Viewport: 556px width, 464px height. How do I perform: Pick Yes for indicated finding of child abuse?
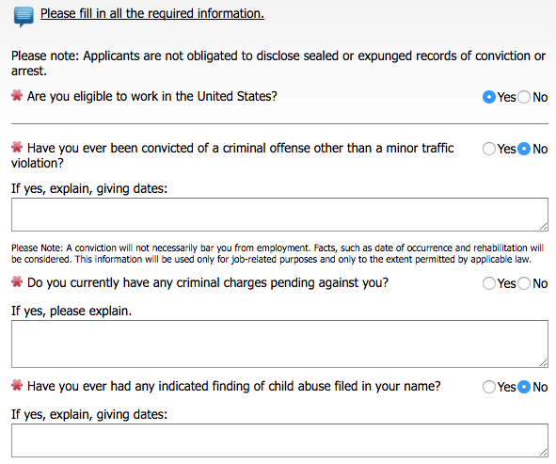click(488, 387)
